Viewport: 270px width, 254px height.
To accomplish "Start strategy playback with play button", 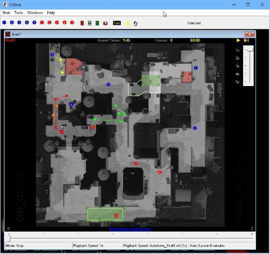I will pyautogui.click(x=238, y=40).
